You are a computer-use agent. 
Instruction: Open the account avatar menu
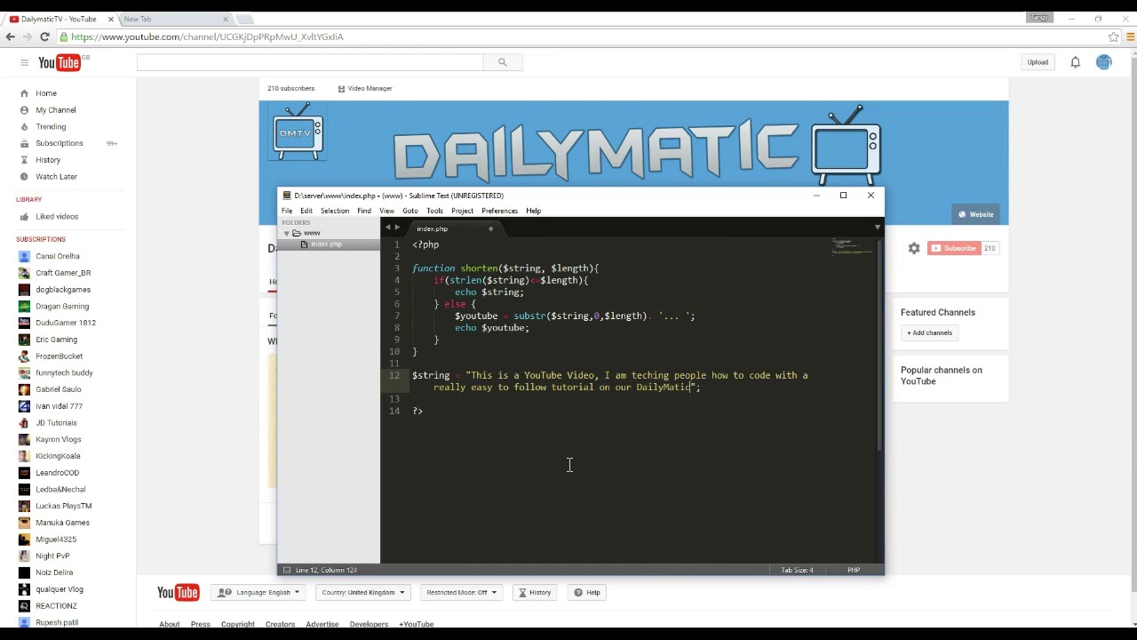pyautogui.click(x=1103, y=62)
